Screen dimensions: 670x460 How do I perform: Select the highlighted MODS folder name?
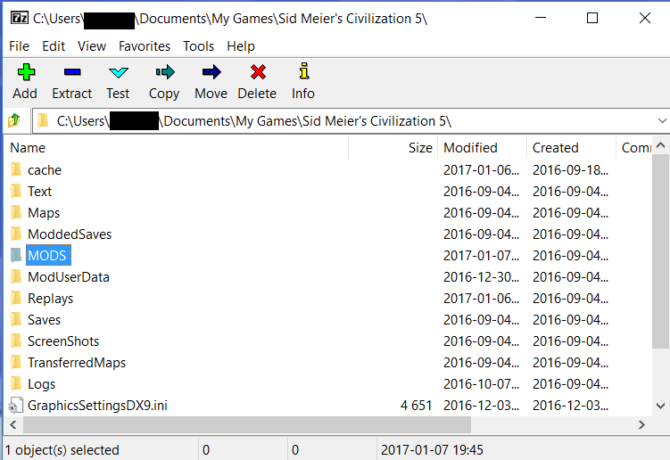[x=48, y=256]
